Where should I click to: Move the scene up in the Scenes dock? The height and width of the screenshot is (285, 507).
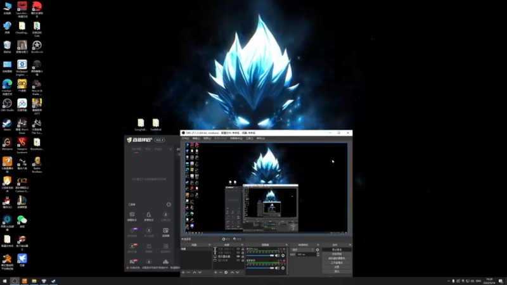point(195,272)
